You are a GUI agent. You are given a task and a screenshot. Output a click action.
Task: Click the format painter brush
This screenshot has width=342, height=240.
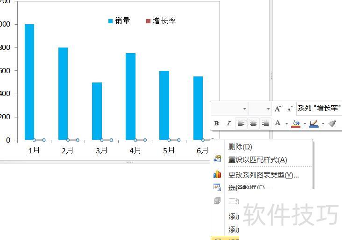[332, 123]
